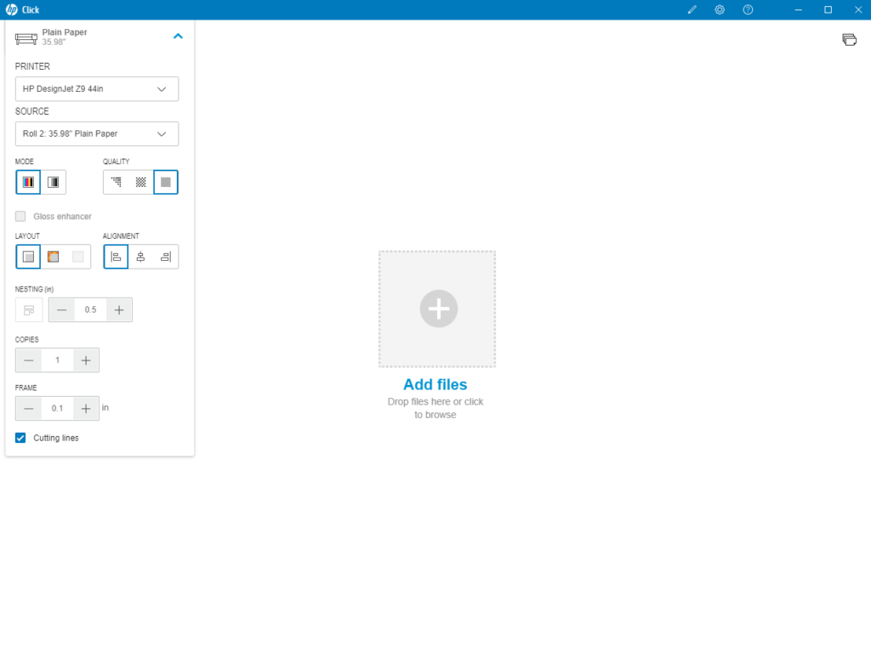Open the PRINTER dropdown HP DesignJet Z9 44in
871x663 pixels.
tap(97, 89)
